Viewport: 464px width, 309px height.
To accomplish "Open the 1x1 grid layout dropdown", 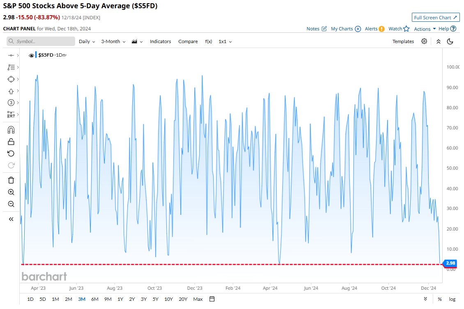I will pyautogui.click(x=225, y=41).
